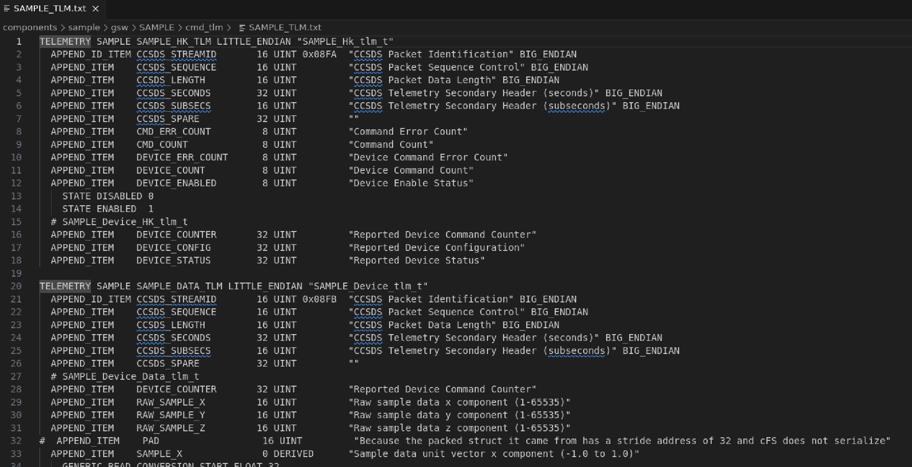Click 'DEVICE_ERR_COUNT' on line 10
Screen dimensions: 912x467
[x=182, y=157]
